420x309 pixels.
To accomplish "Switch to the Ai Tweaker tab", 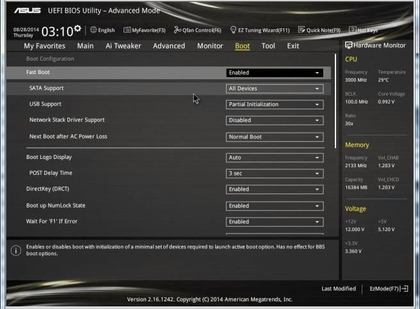I will coord(123,46).
